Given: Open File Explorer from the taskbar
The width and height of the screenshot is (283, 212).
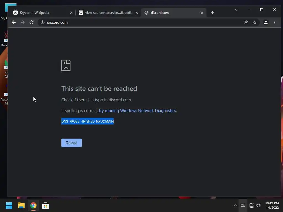Looking at the screenshot, I should pos(21,205).
